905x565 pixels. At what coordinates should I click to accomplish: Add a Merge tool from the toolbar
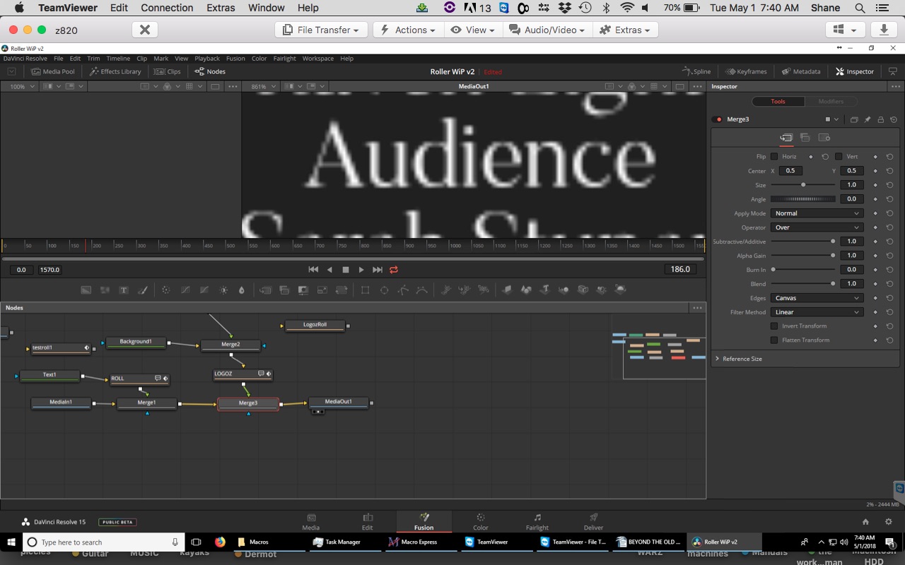point(265,290)
